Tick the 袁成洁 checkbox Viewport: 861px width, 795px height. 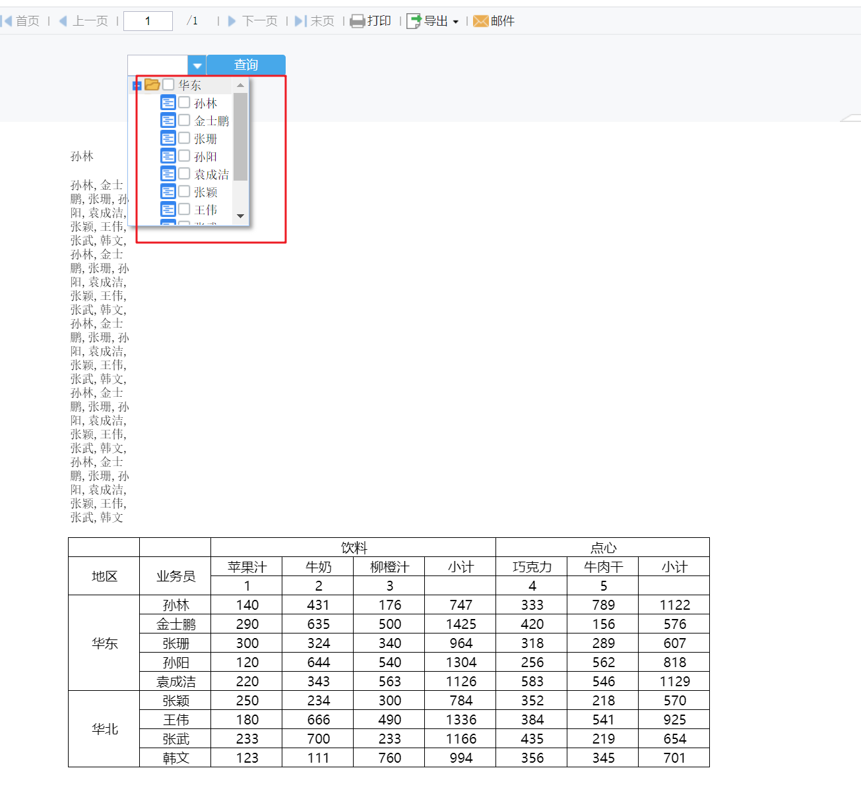pos(184,173)
